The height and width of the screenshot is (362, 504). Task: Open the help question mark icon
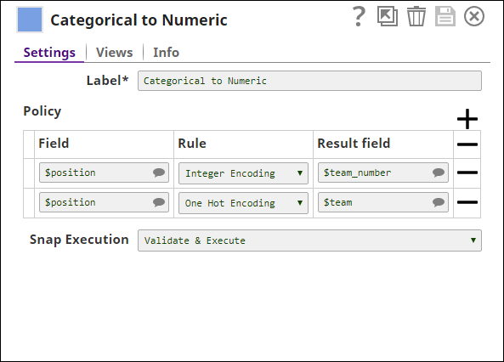click(359, 16)
